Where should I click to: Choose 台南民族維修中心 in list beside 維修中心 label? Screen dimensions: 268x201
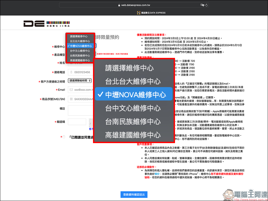[x=80, y=55]
